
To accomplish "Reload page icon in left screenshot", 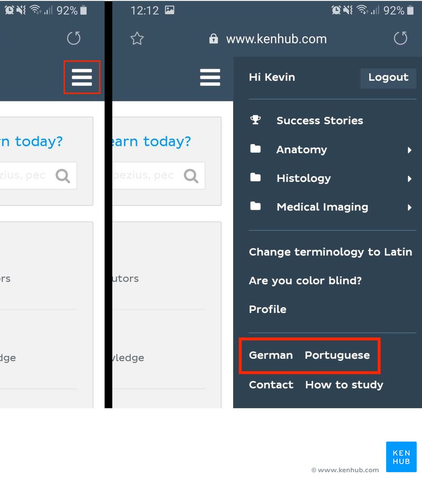I will point(74,38).
